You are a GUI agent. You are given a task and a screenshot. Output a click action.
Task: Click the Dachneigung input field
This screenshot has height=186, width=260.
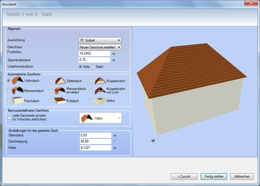pyautogui.click(x=96, y=141)
